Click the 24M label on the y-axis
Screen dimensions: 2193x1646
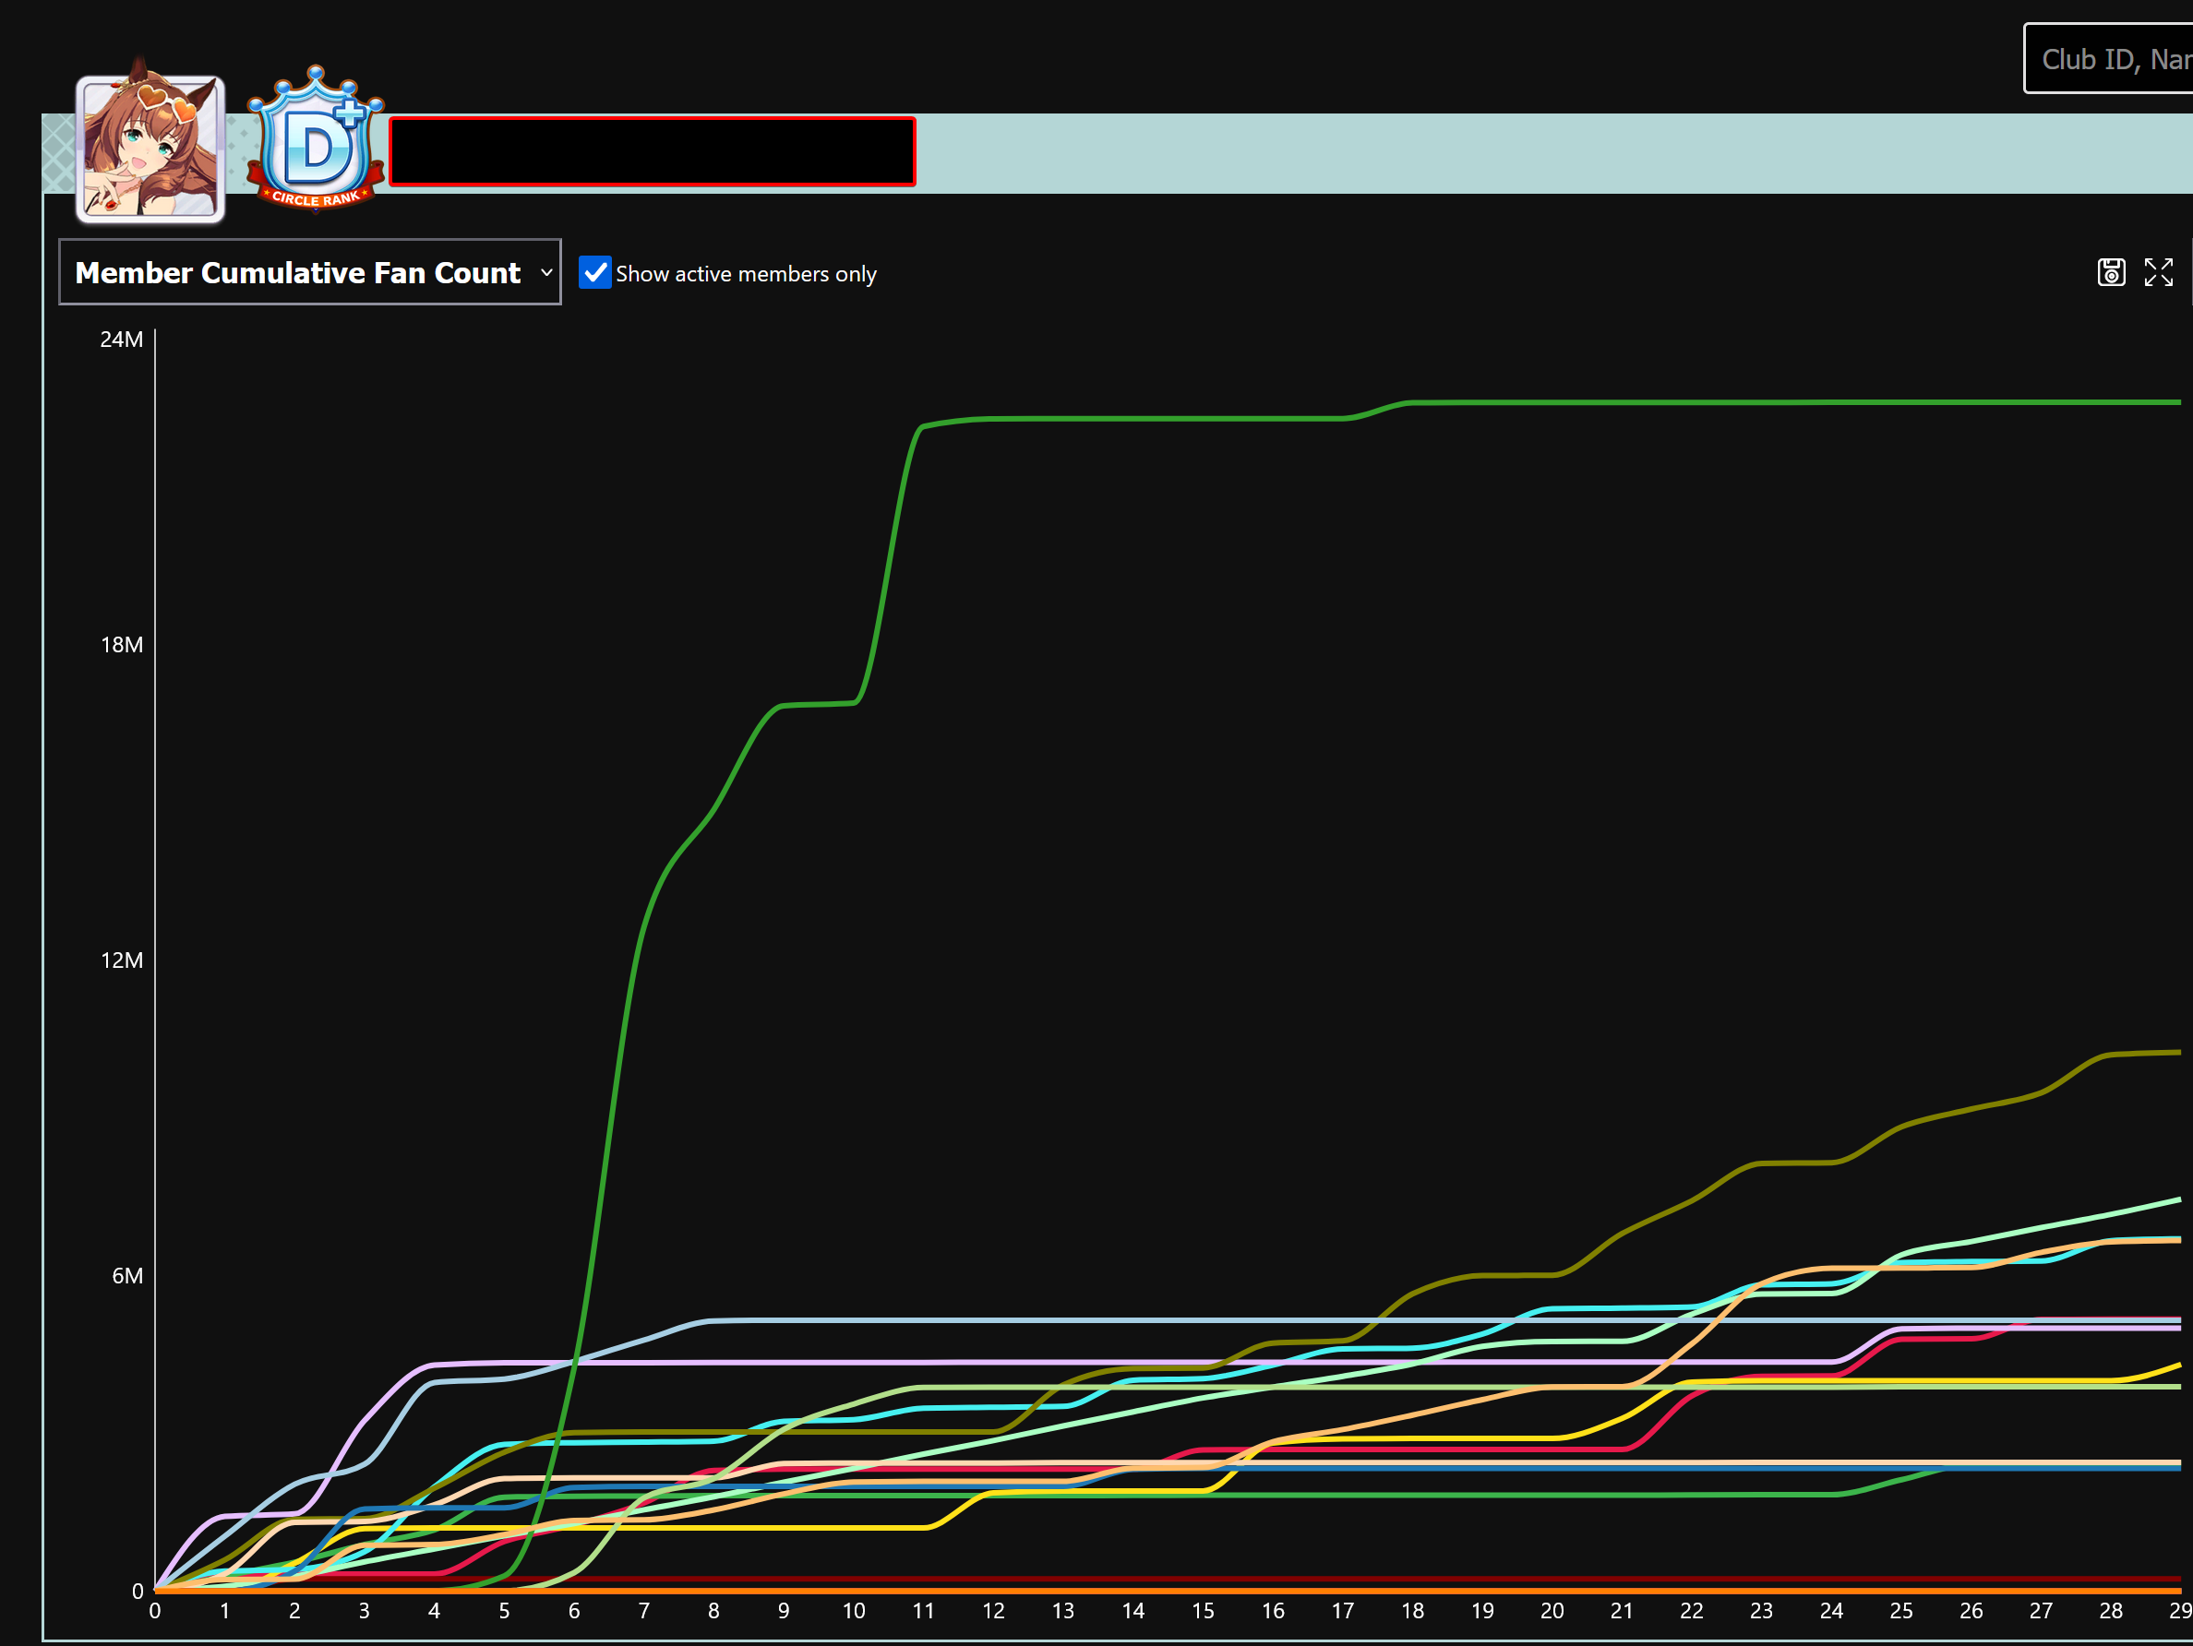pos(122,340)
